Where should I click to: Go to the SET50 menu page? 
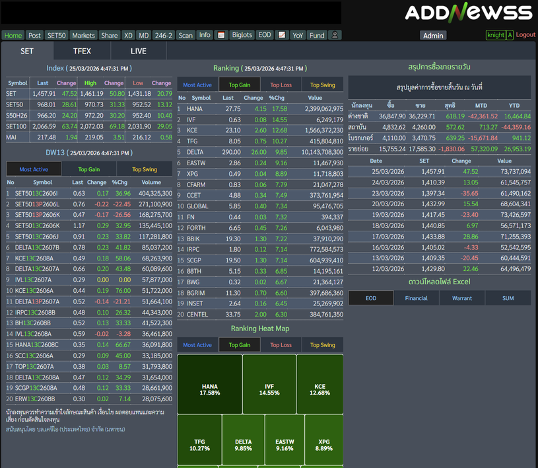tap(57, 35)
